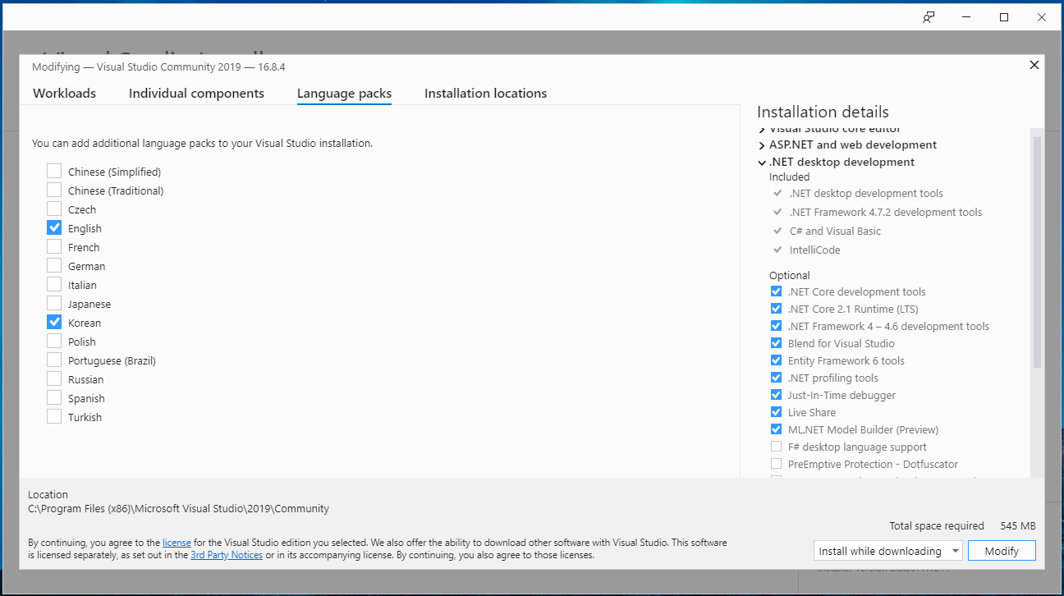Toggle ML.NET Model Builder (Preview)
Image resolution: width=1064 pixels, height=596 pixels.
(776, 429)
